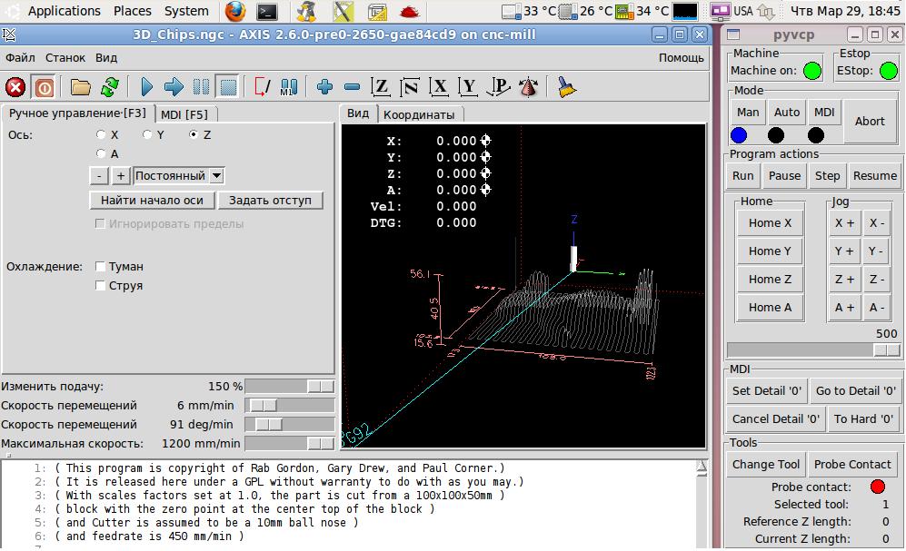The width and height of the screenshot is (906, 551).
Task: Reload the current file with green arrows
Action: point(109,88)
